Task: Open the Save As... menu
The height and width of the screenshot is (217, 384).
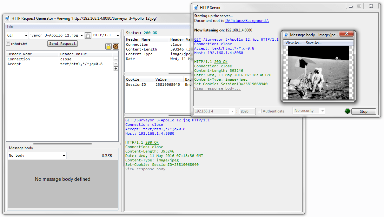Action: point(314,43)
